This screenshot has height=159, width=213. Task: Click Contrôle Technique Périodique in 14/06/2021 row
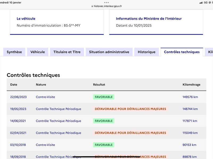pos(58,121)
